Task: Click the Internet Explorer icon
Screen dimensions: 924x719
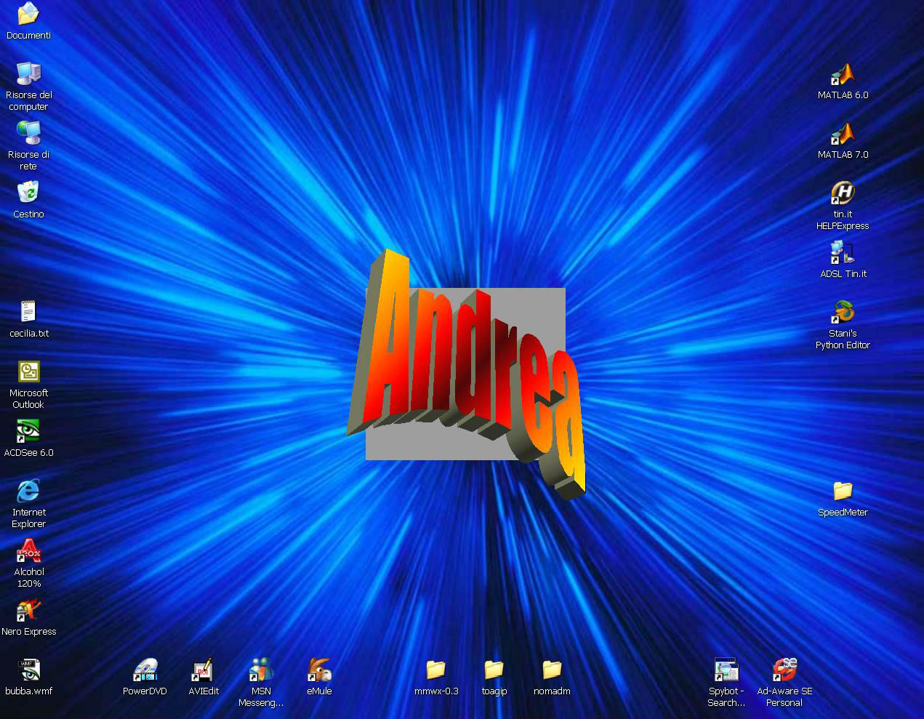Action: (28, 491)
